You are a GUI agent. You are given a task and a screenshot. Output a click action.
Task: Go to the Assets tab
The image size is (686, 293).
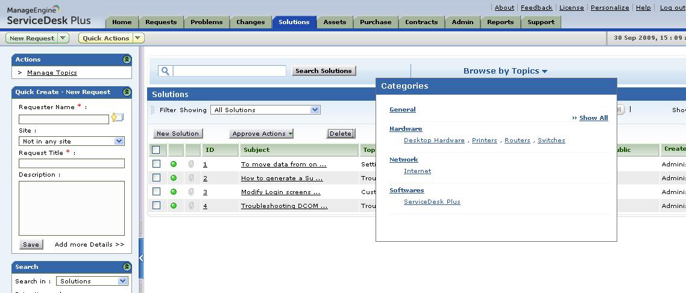coord(335,22)
